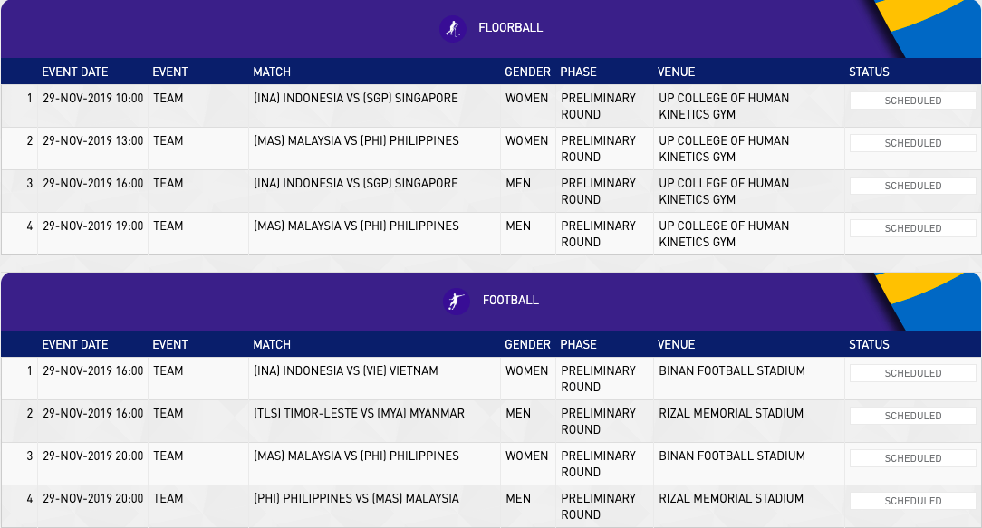Click SCHEDULED status for Floorball women Indonesia vs Singapore

(x=912, y=101)
